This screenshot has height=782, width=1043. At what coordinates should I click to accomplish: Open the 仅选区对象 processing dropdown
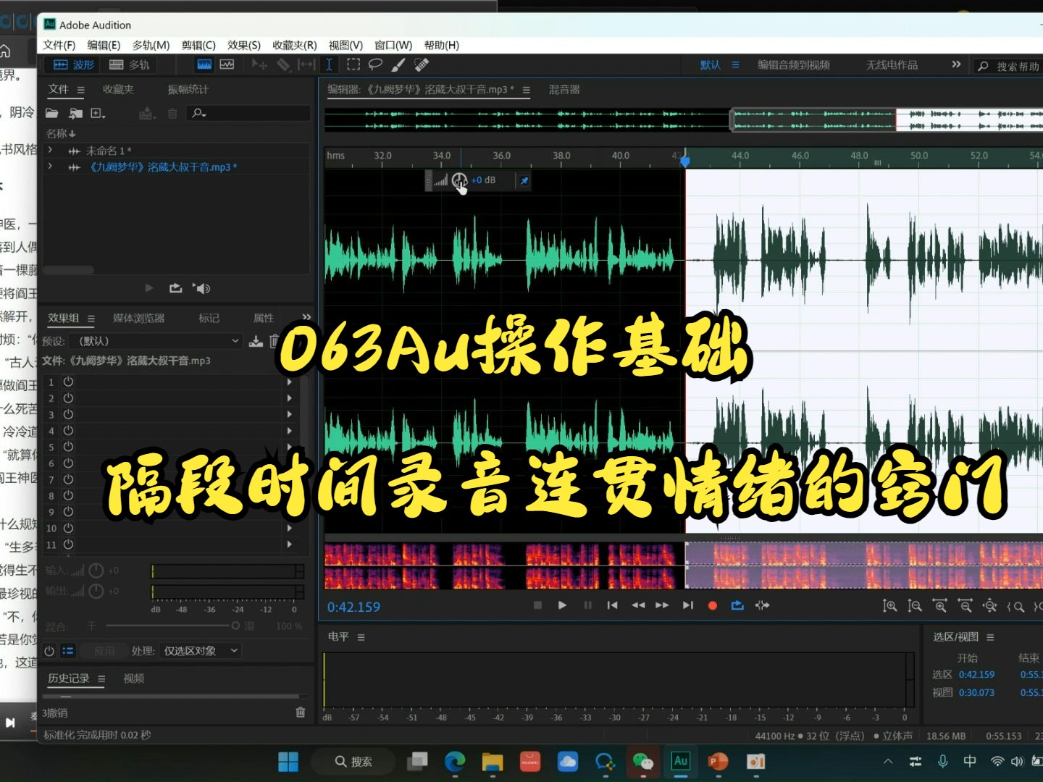(201, 650)
